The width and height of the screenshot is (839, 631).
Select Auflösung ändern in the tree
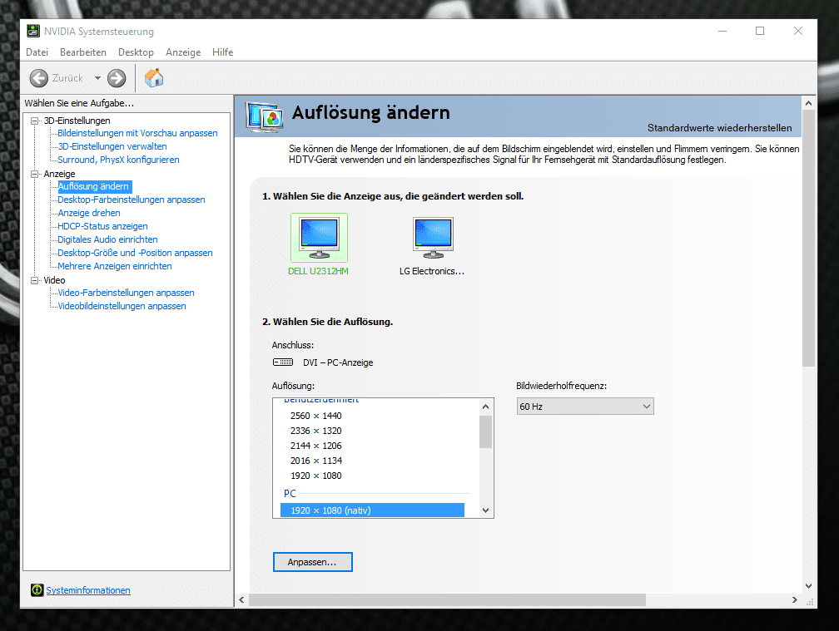click(x=93, y=186)
